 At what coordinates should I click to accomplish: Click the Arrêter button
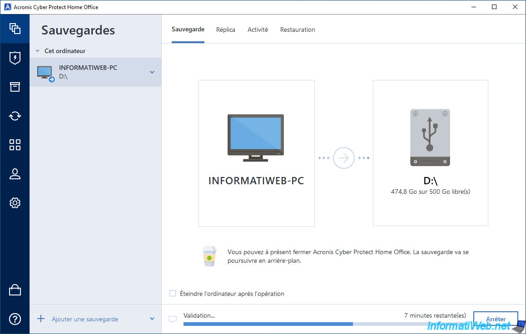[496, 319]
